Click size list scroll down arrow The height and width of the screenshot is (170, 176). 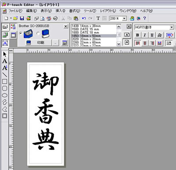(119, 44)
